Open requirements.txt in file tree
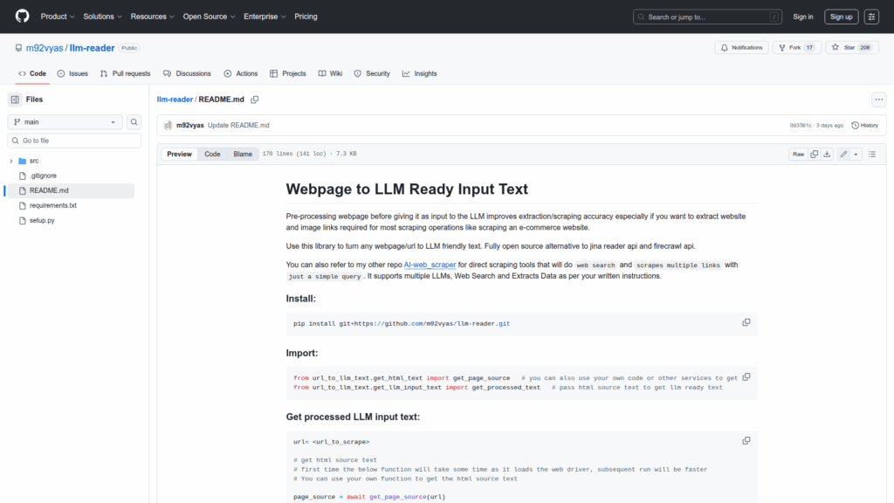This screenshot has width=894, height=503. [x=53, y=205]
